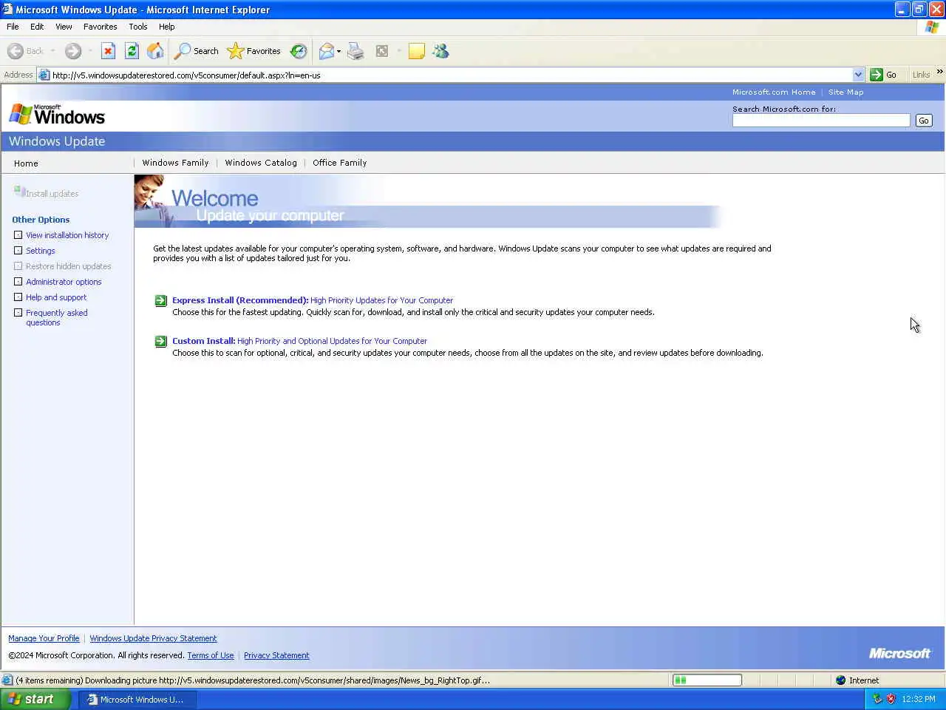
Task: Open the Windows Family tab
Action: 175,163
